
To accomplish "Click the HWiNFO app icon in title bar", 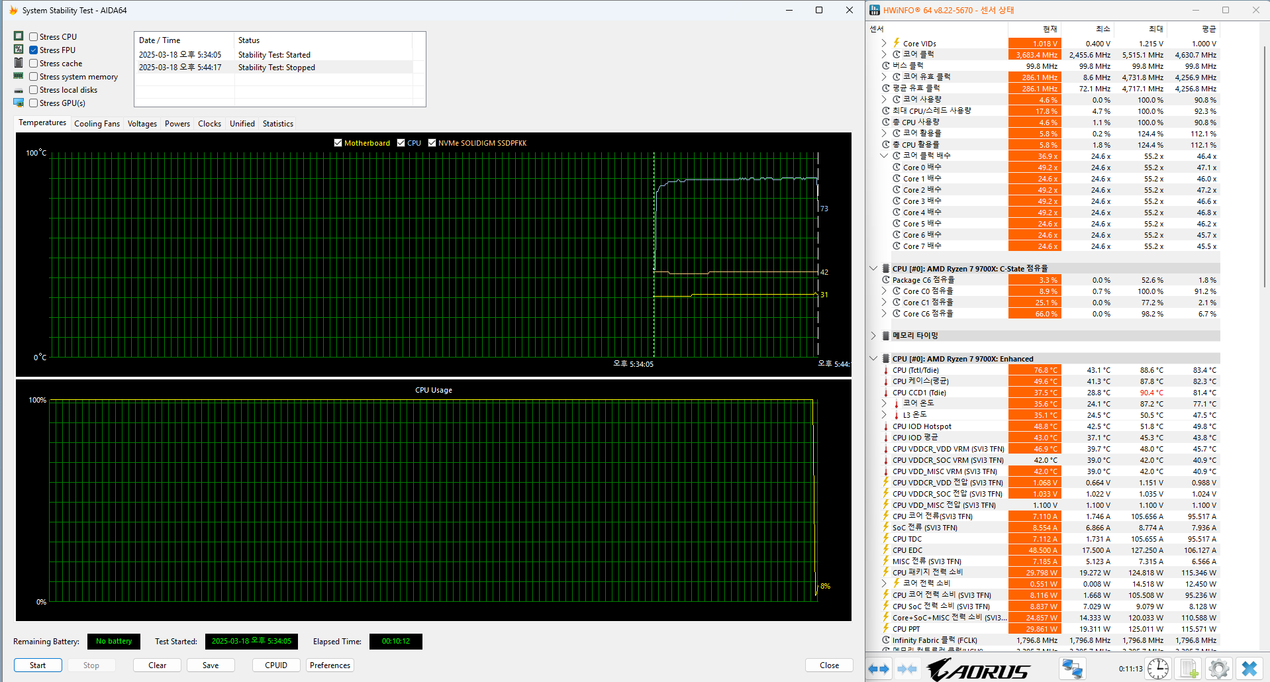I will [x=875, y=10].
